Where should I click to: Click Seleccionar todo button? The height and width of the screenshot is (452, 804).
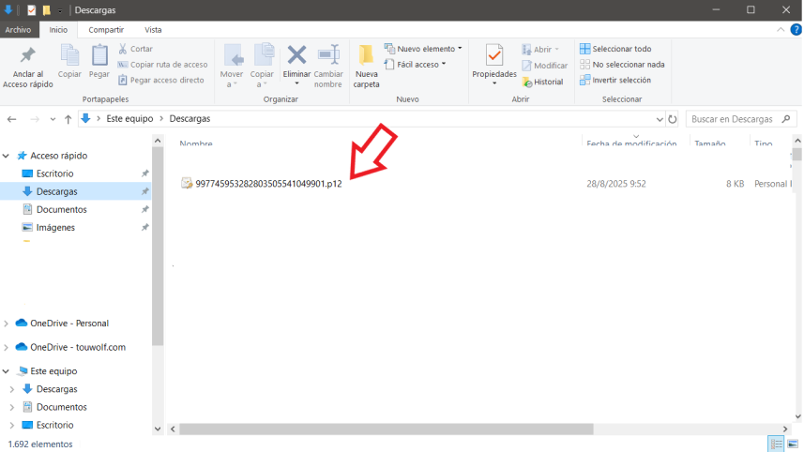(x=615, y=49)
